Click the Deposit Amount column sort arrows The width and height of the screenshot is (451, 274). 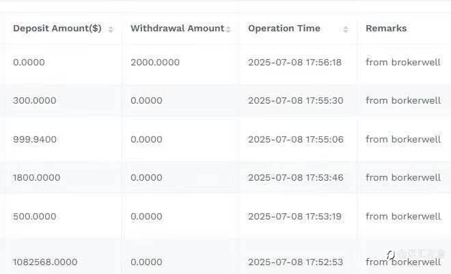(x=111, y=29)
